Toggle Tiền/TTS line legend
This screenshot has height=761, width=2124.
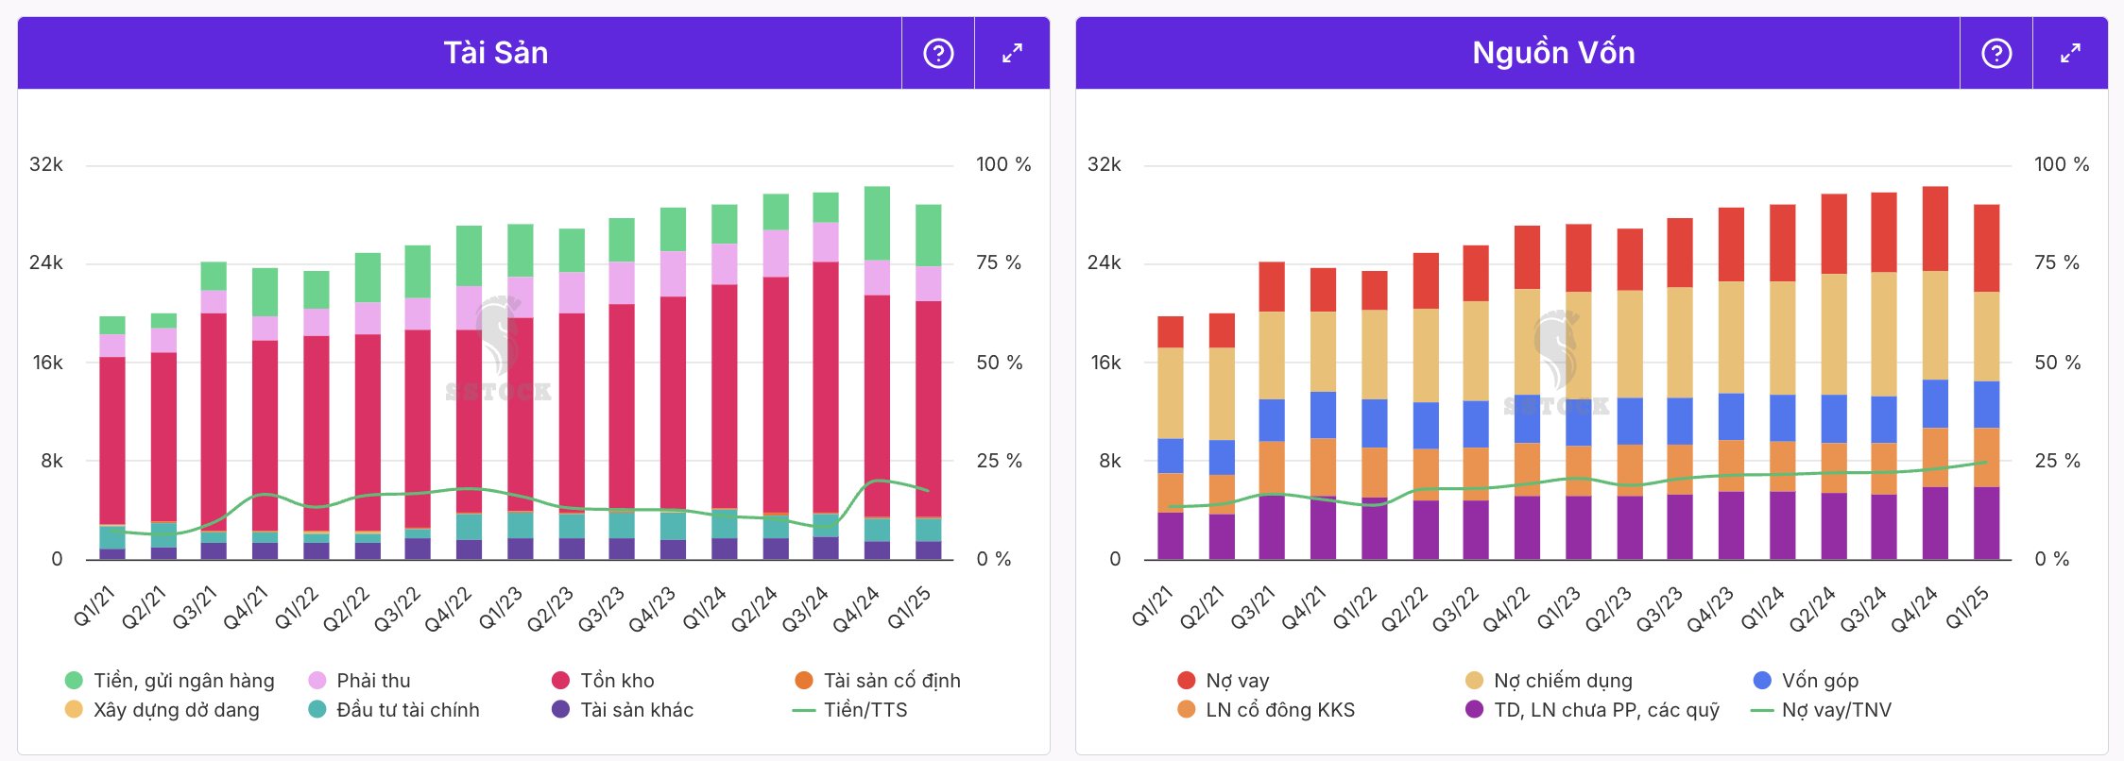pyautogui.click(x=849, y=709)
